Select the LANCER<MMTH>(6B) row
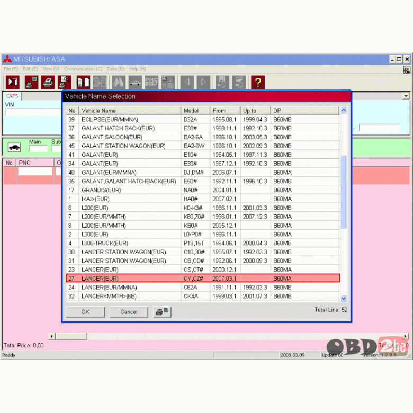The image size is (413, 413). [203, 296]
